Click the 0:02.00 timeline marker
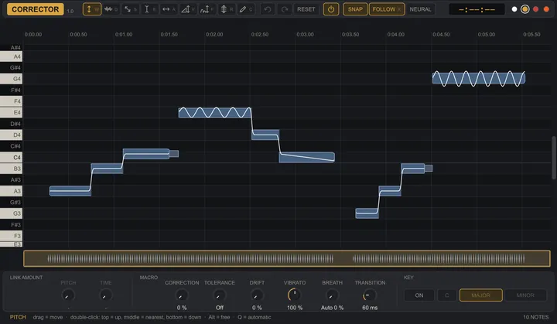 (x=214, y=35)
